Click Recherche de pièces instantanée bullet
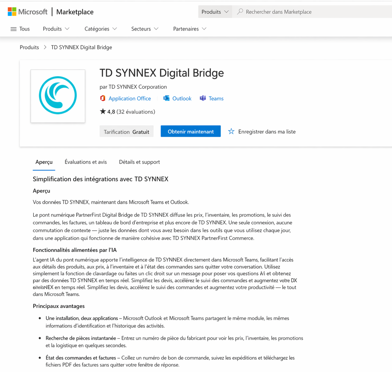This screenshot has height=372, width=392. point(174,342)
